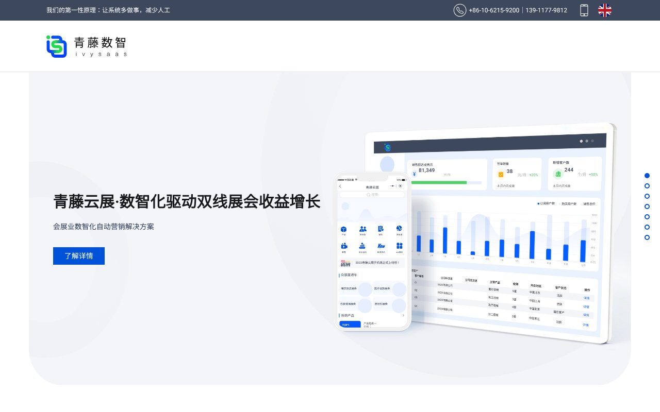The width and height of the screenshot is (660, 412).
Task: Click the mobile phone icon in the top bar
Action: point(584,10)
